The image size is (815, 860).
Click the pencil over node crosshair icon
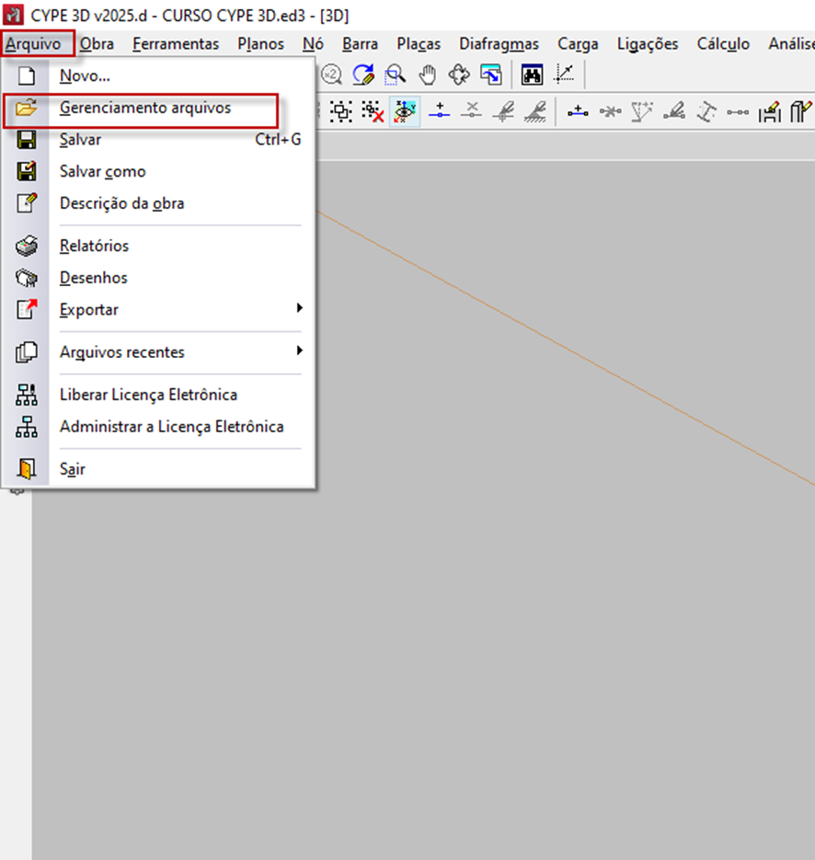point(503,111)
